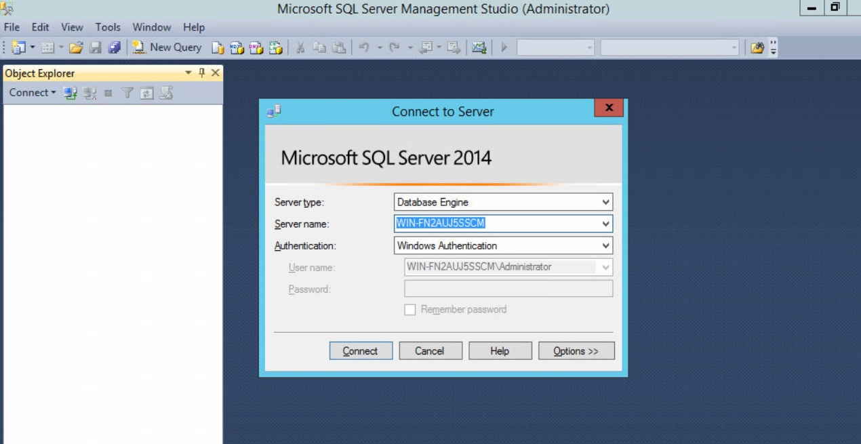
Task: Click the Save All icon
Action: [x=114, y=47]
